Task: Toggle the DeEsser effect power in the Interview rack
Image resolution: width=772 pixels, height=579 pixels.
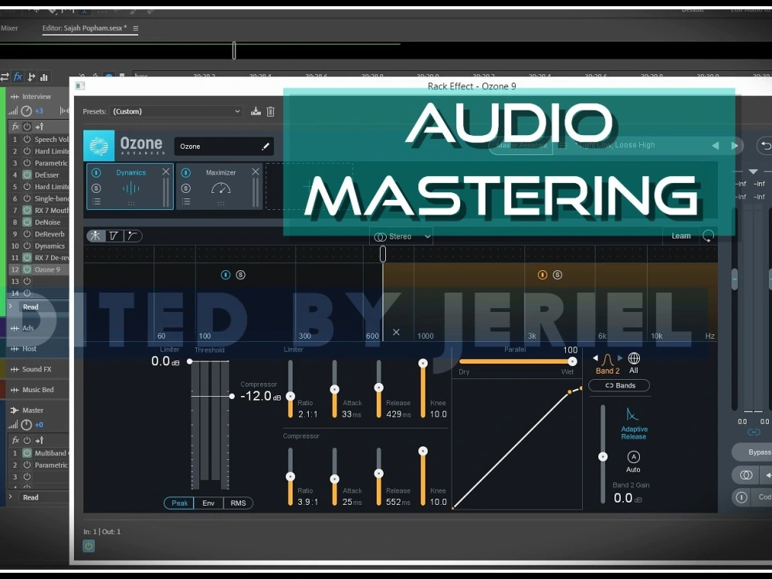Action: (x=27, y=174)
